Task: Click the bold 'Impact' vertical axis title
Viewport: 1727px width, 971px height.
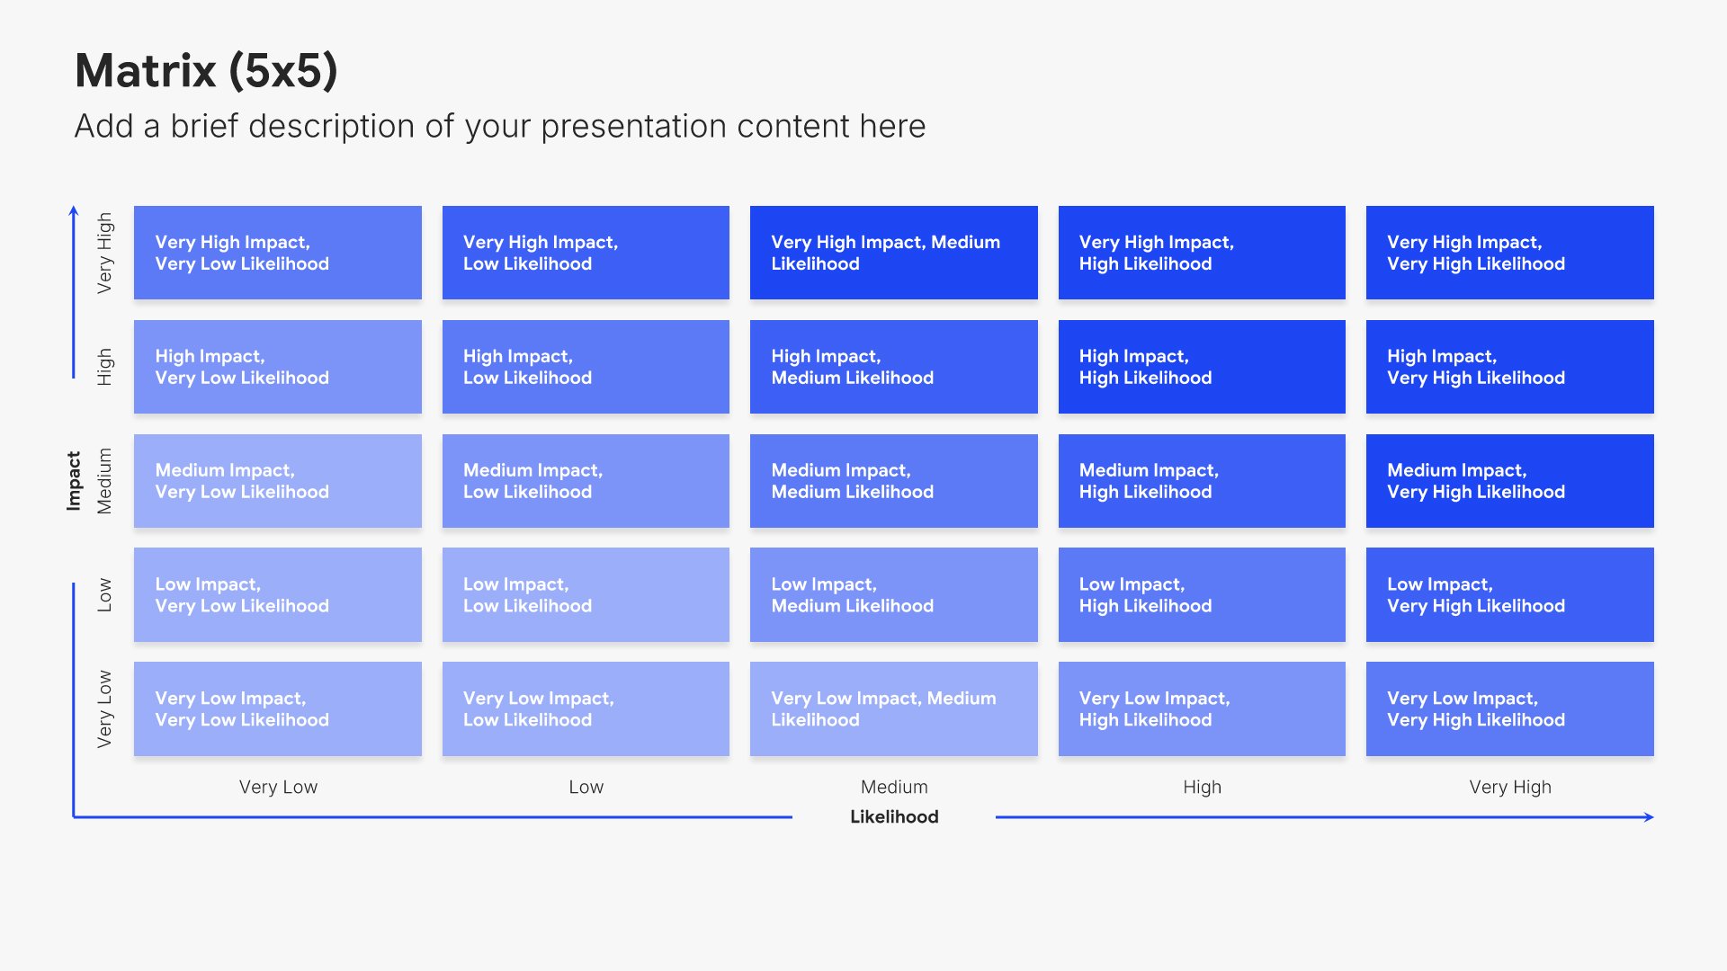Action: 74,481
